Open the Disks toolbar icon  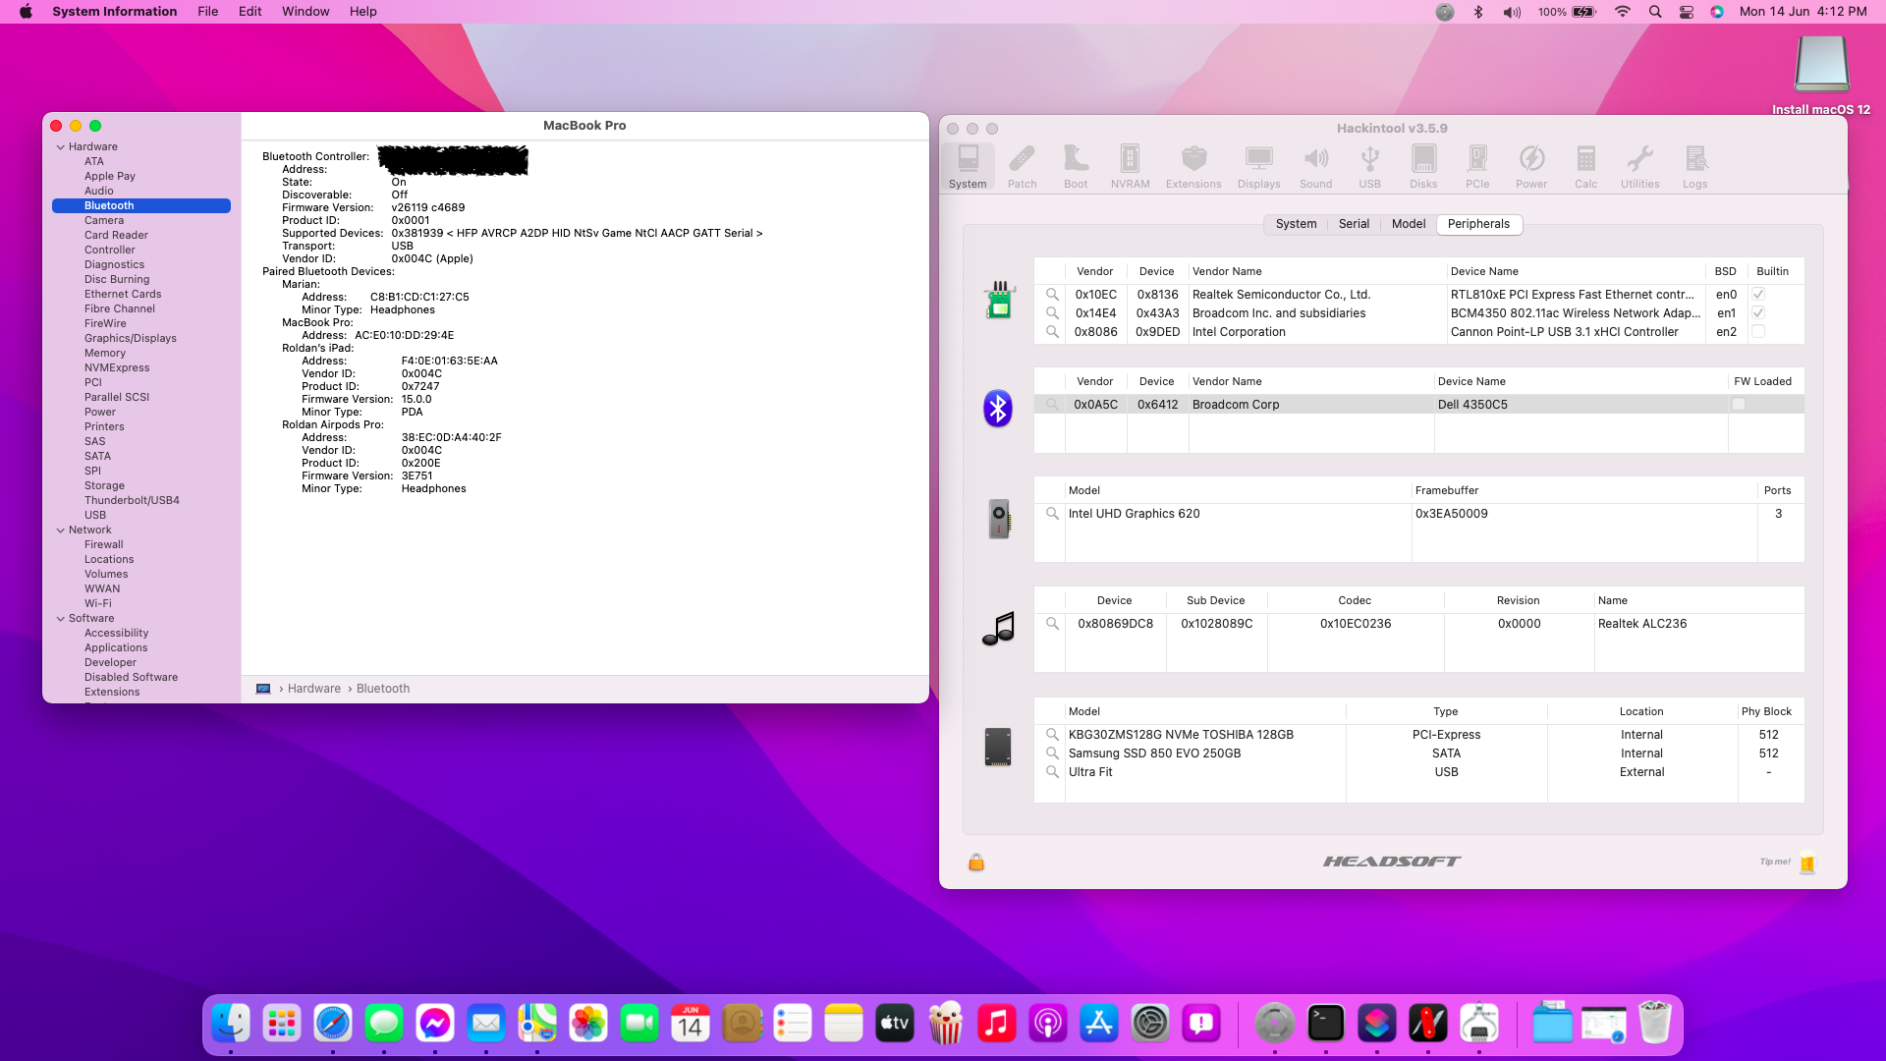pyautogui.click(x=1423, y=166)
